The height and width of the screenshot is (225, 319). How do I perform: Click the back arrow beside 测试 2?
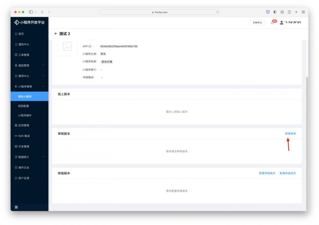(x=56, y=33)
